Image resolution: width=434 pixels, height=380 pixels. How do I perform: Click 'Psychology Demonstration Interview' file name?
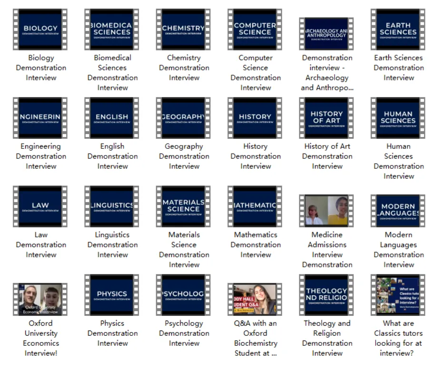coord(184,333)
